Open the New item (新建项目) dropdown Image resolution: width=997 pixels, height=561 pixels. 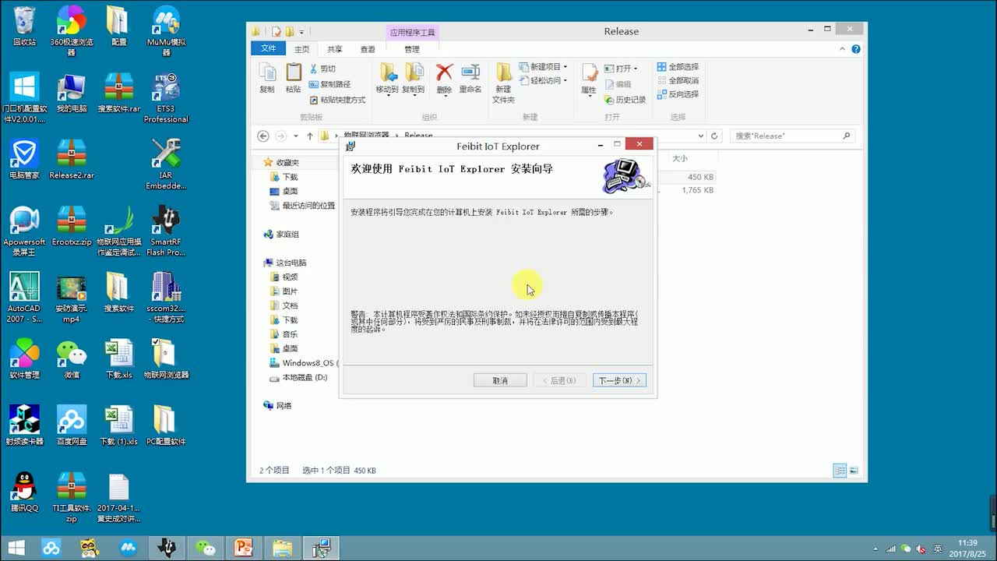point(543,67)
